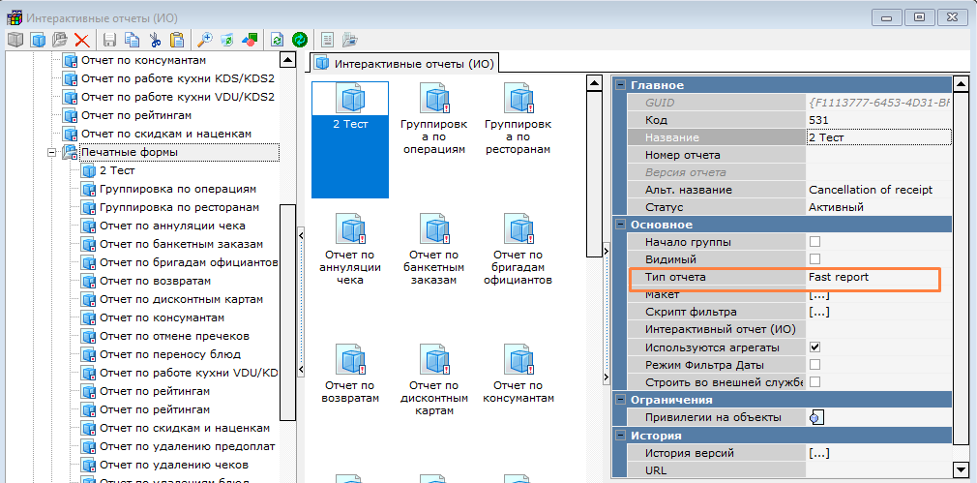Click the clipboard paste icon
This screenshot has height=483, width=977.
(x=176, y=40)
